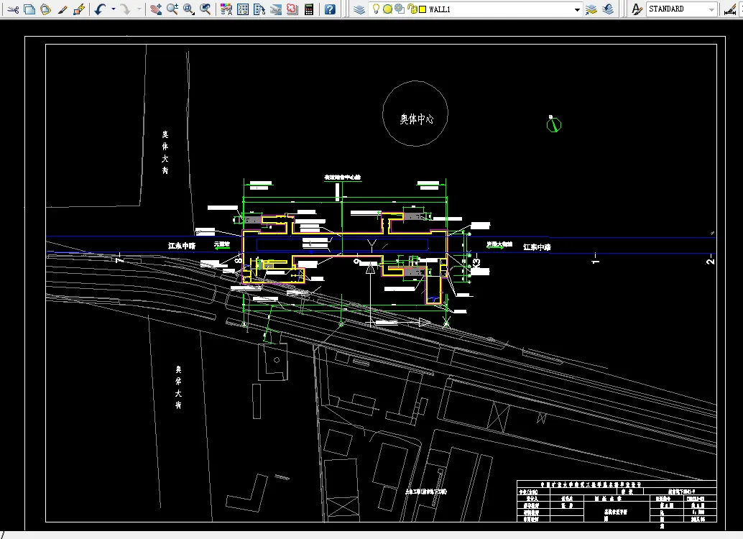Screen dimensions: 743x539
Task: Click the Help question mark icon
Action: [331, 9]
